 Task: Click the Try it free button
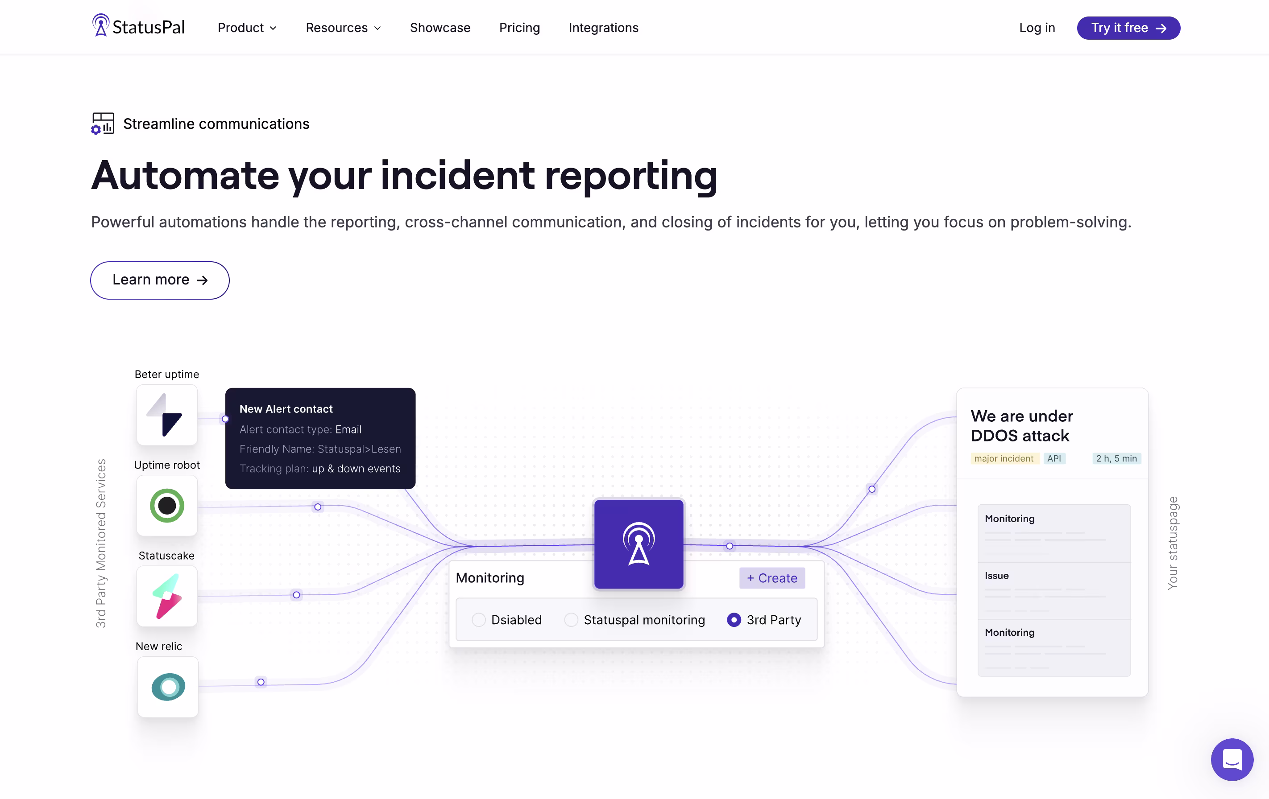pos(1128,27)
